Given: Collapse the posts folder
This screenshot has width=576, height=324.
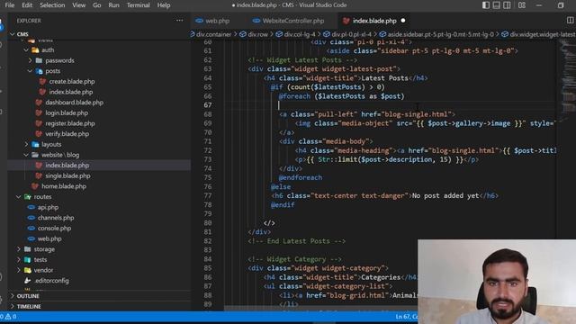Looking at the screenshot, I should click(30, 71).
